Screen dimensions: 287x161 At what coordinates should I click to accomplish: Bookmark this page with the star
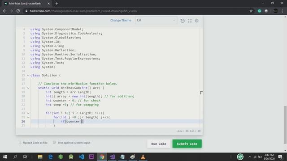click(x=251, y=11)
